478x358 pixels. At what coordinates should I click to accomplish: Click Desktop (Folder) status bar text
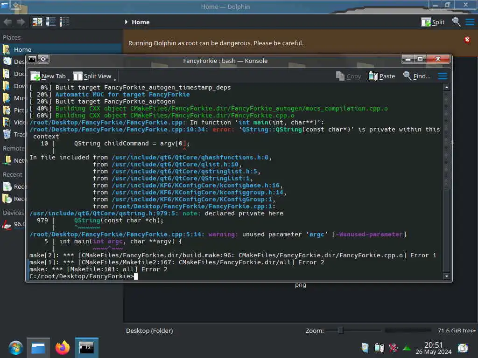(x=149, y=330)
